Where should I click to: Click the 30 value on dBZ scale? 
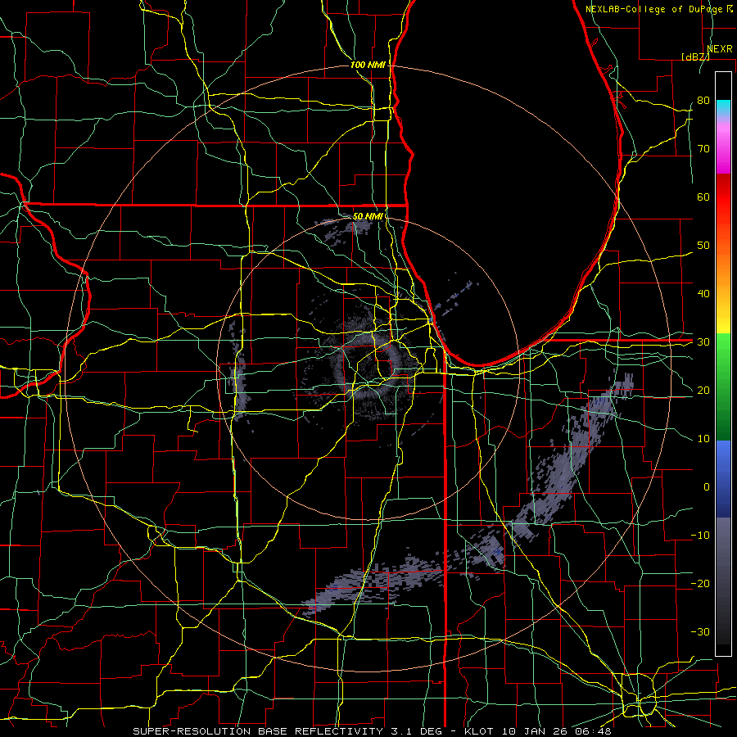(703, 342)
